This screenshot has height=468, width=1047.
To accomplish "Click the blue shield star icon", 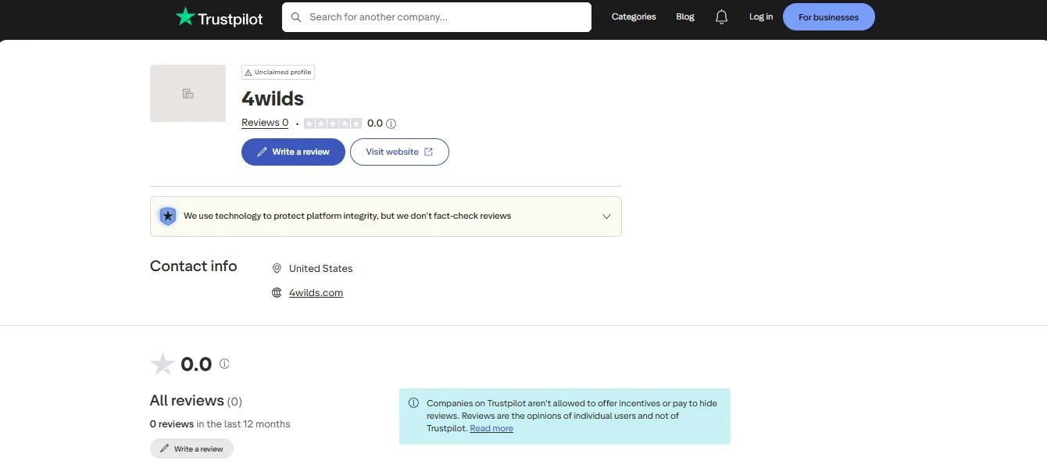I will (167, 216).
